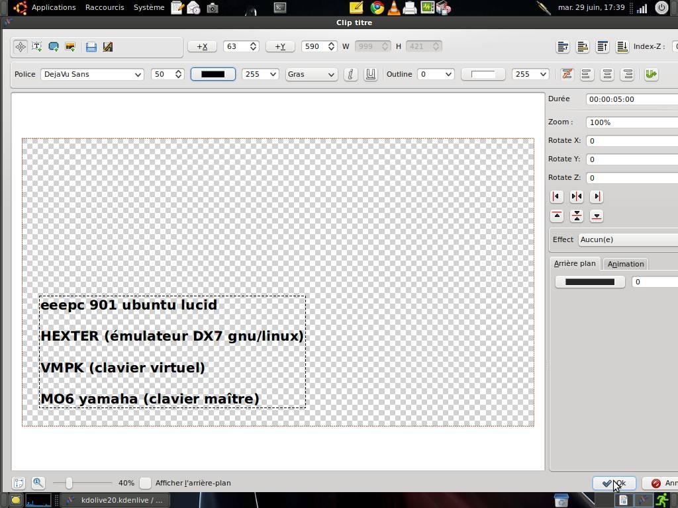Toggle italic text formatting
Screen dimensions: 678x508
point(351,74)
